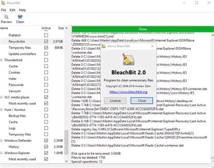Image resolution: width=214 pixels, height=168 pixels.
Task: Select the Vacuum row
Action: coord(32,91)
